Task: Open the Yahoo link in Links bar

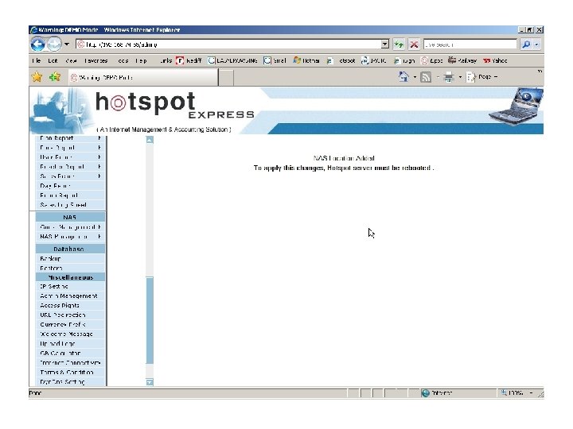Action: click(x=495, y=60)
